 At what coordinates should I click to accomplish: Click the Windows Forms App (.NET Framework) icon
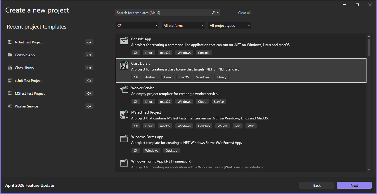(x=124, y=163)
